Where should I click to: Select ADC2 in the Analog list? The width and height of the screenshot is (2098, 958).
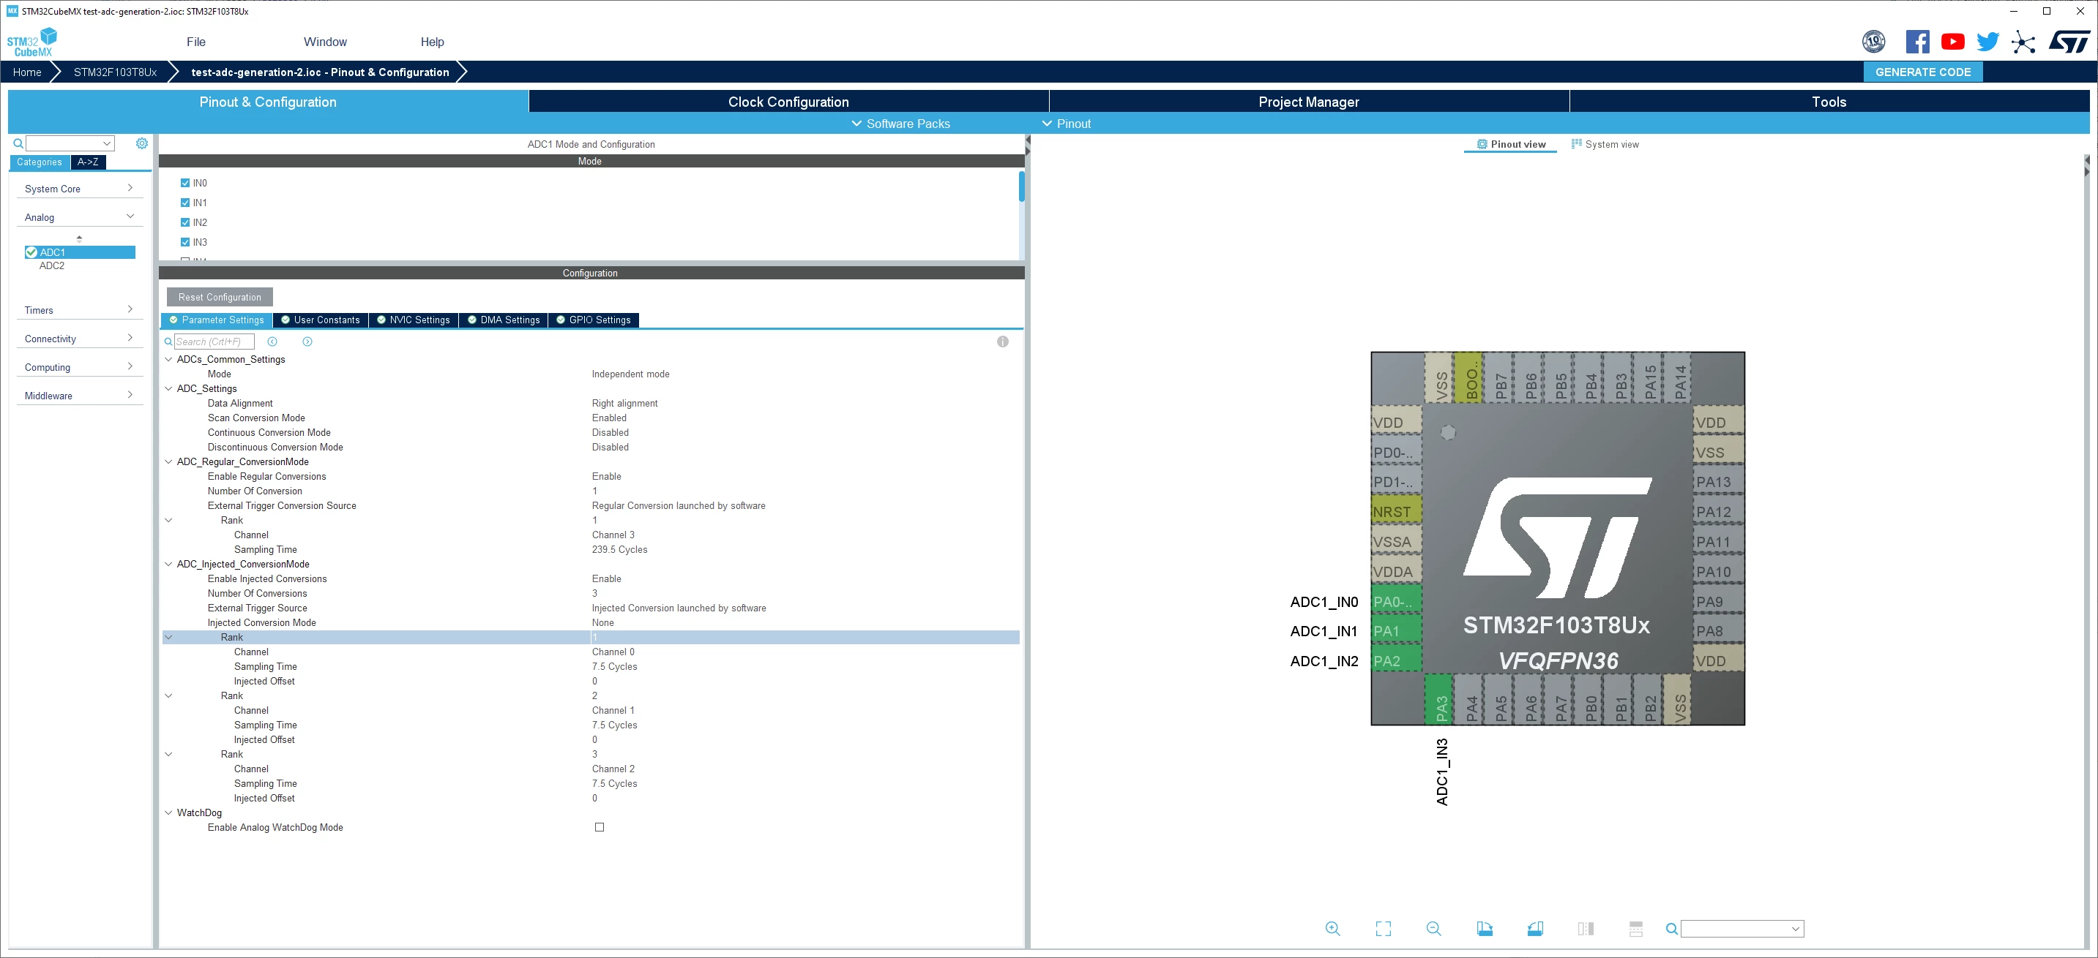(51, 266)
